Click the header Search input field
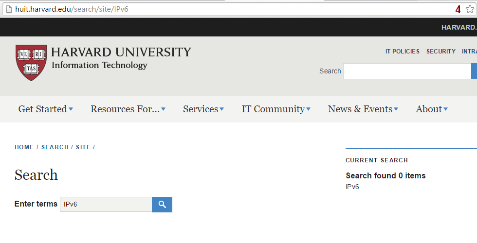The image size is (477, 243). pyautogui.click(x=407, y=71)
